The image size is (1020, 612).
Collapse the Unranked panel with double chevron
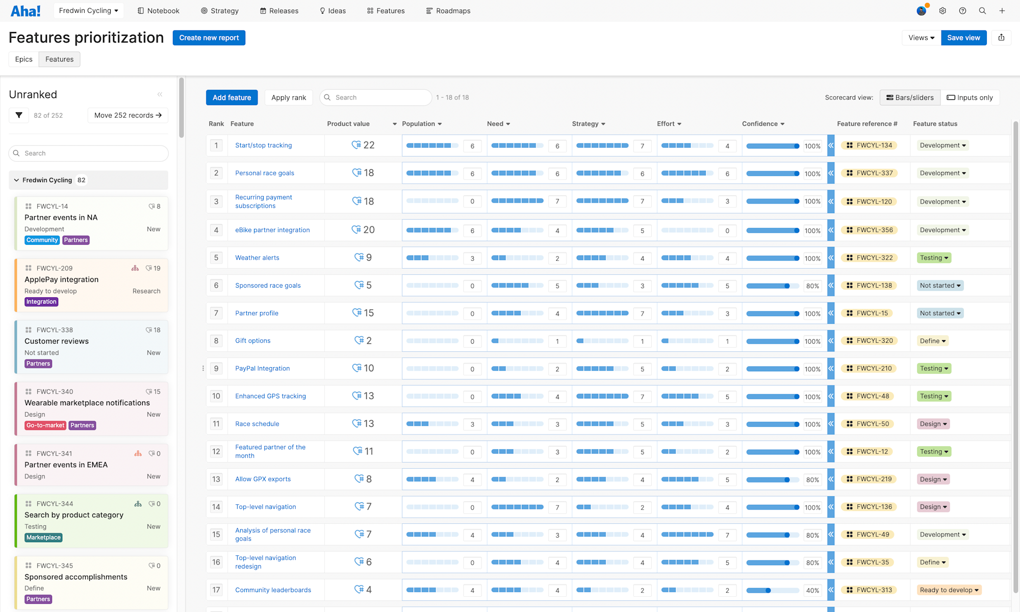coord(160,94)
